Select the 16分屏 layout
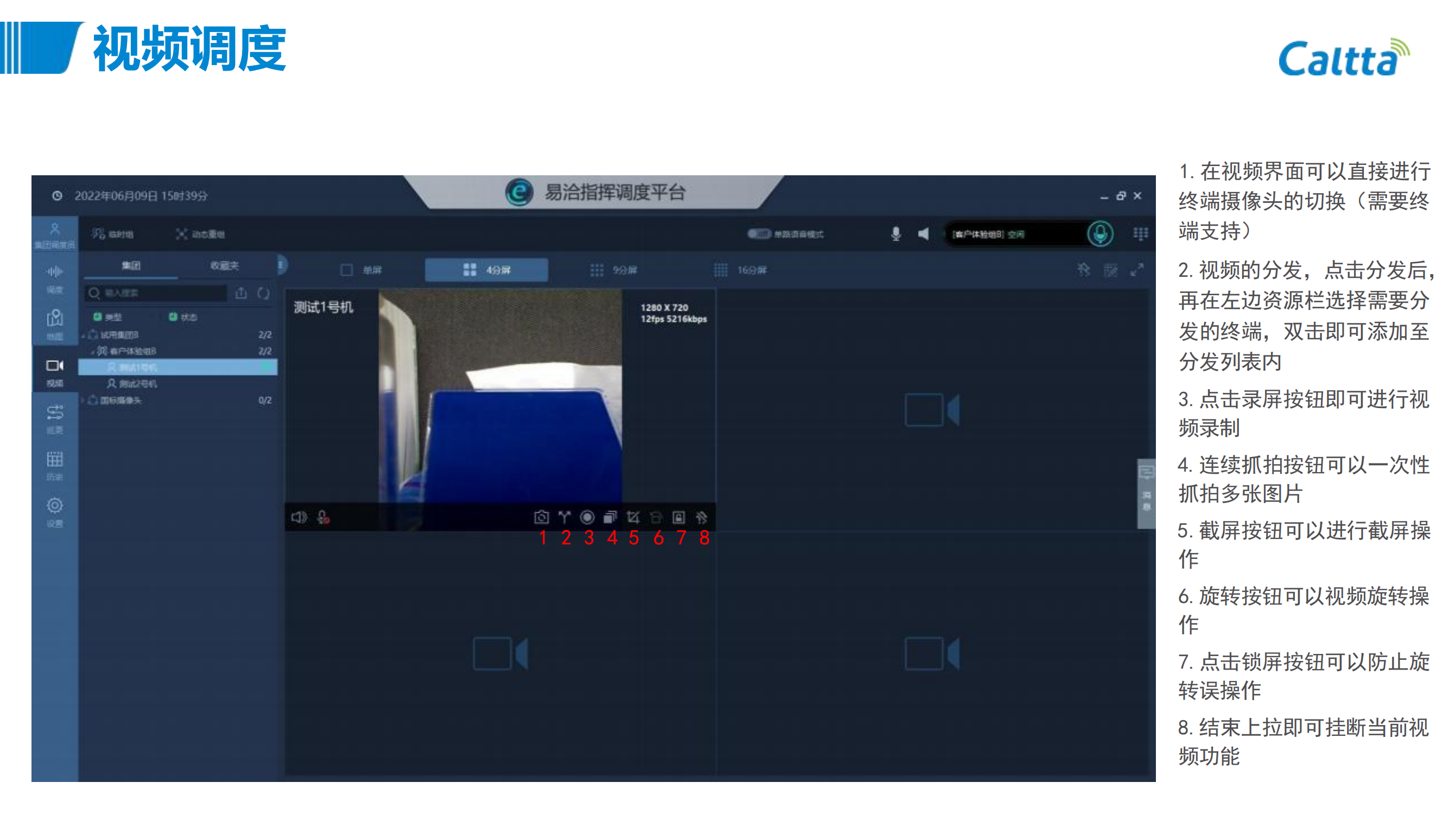Screen dimensions: 1448x814 pos(739,270)
